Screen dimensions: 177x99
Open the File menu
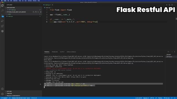pyautogui.click(x=8, y=1)
